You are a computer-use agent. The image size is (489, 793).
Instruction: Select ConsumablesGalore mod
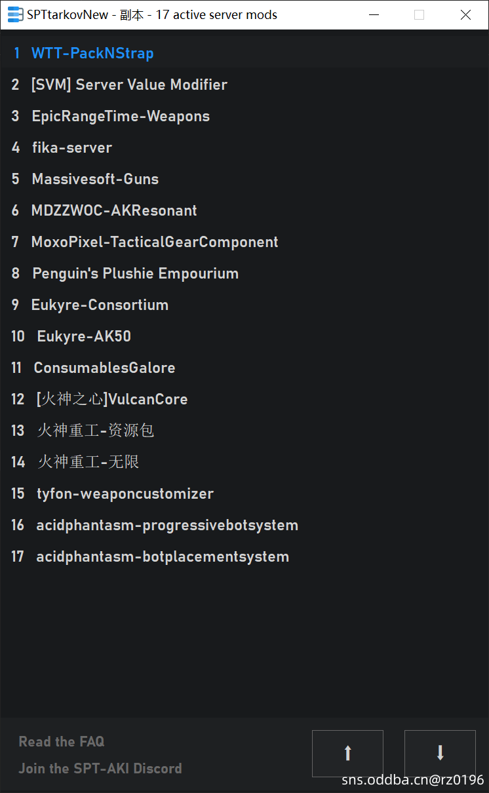(x=244, y=368)
